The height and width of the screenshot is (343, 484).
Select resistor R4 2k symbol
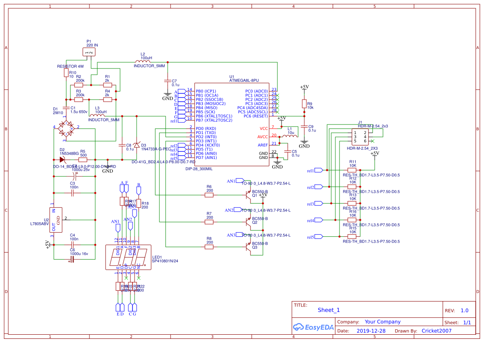tap(107, 100)
